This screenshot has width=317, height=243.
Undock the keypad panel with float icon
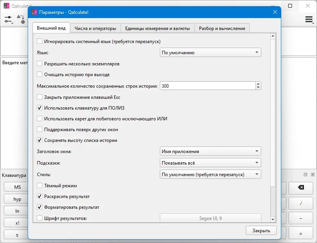[x=305, y=175]
